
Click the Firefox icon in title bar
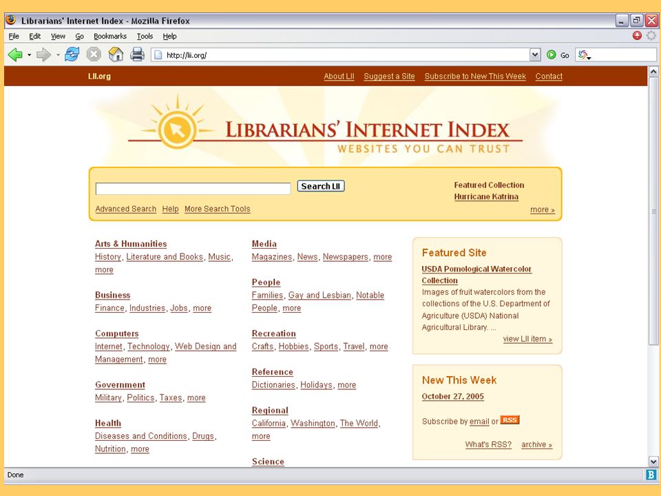11,20
